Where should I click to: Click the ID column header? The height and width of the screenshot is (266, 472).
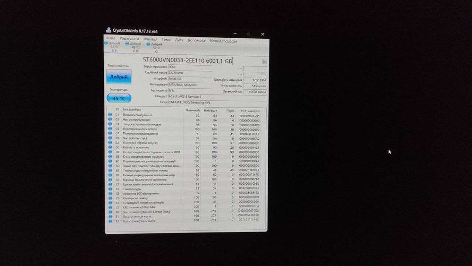pyautogui.click(x=117, y=110)
